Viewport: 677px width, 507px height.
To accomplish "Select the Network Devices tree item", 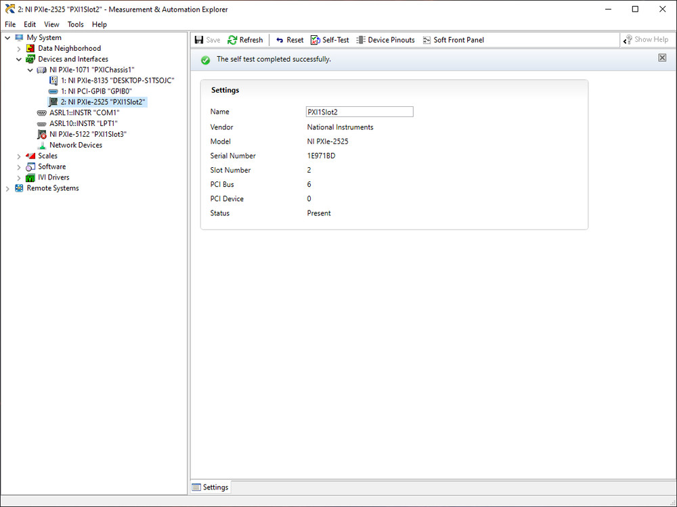I will [76, 145].
